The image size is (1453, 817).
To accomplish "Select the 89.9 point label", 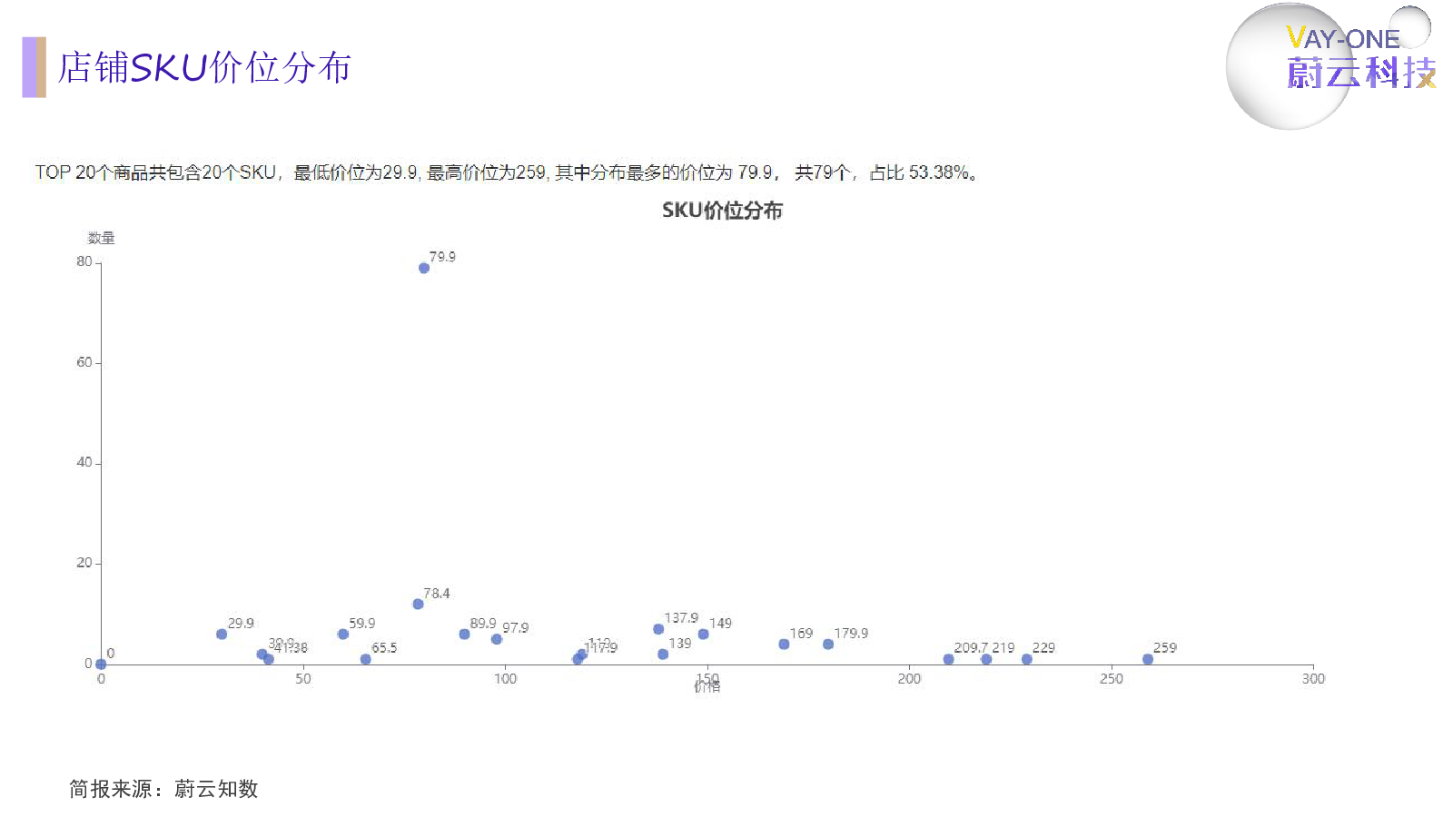I will [483, 624].
